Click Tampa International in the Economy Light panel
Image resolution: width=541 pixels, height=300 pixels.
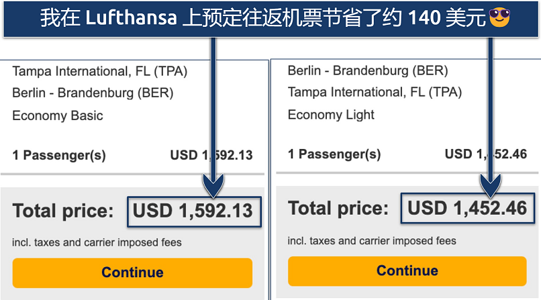click(x=375, y=92)
